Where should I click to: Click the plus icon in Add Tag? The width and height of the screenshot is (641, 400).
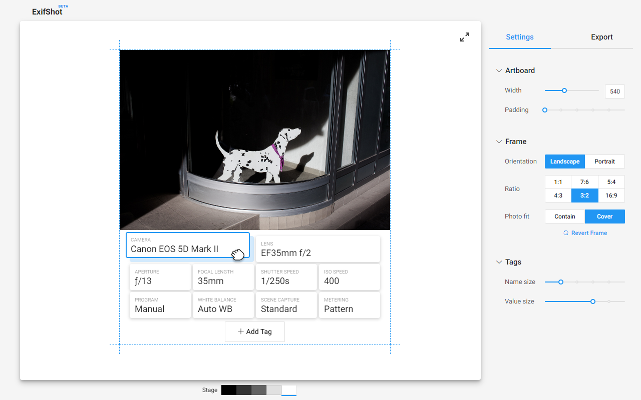(x=241, y=331)
